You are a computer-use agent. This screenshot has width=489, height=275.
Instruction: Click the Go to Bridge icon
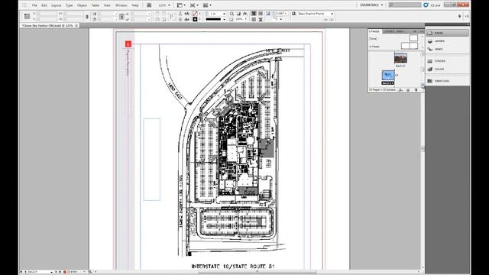tap(149, 5)
